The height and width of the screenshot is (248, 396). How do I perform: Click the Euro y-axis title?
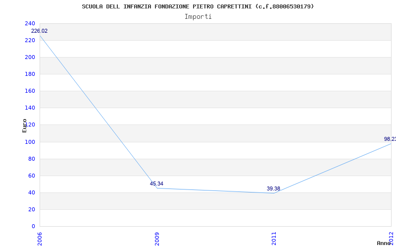(24, 126)
